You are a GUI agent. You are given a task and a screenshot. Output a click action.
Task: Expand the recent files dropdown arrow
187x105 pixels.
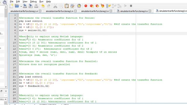pos(21,6)
